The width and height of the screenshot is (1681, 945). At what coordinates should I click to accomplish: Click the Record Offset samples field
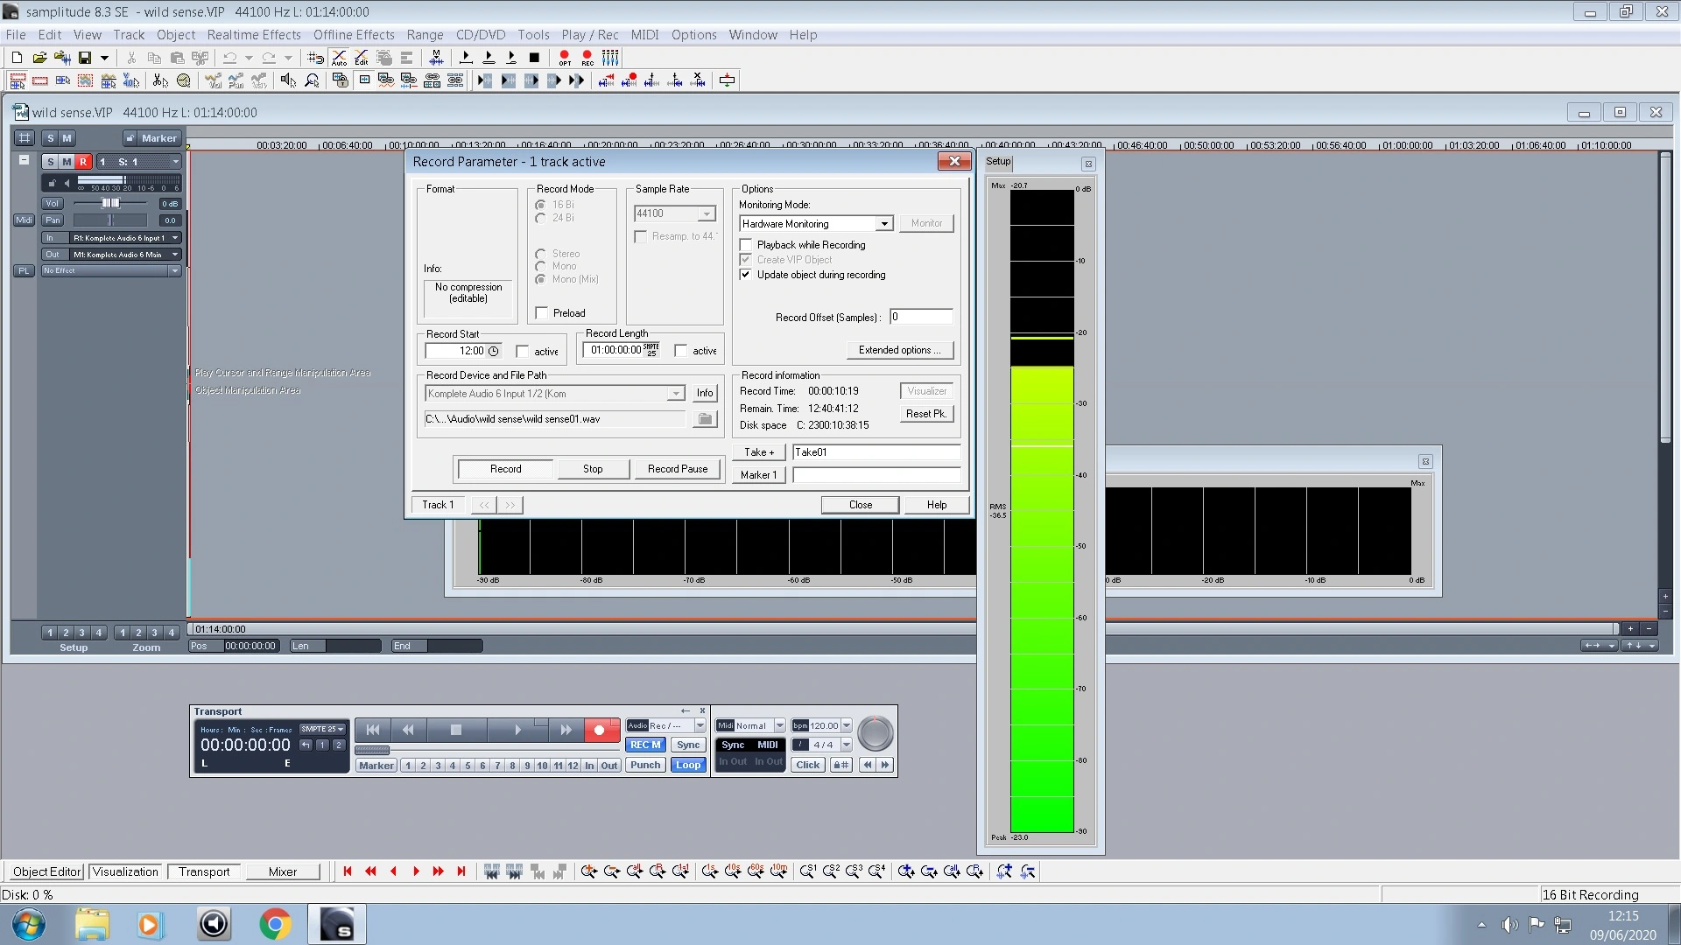pos(920,317)
